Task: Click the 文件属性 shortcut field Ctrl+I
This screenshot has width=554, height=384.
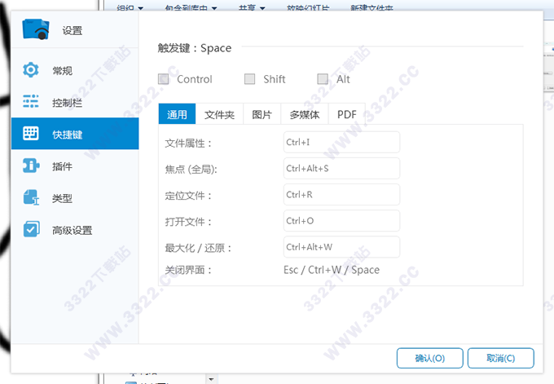Action: coord(341,142)
